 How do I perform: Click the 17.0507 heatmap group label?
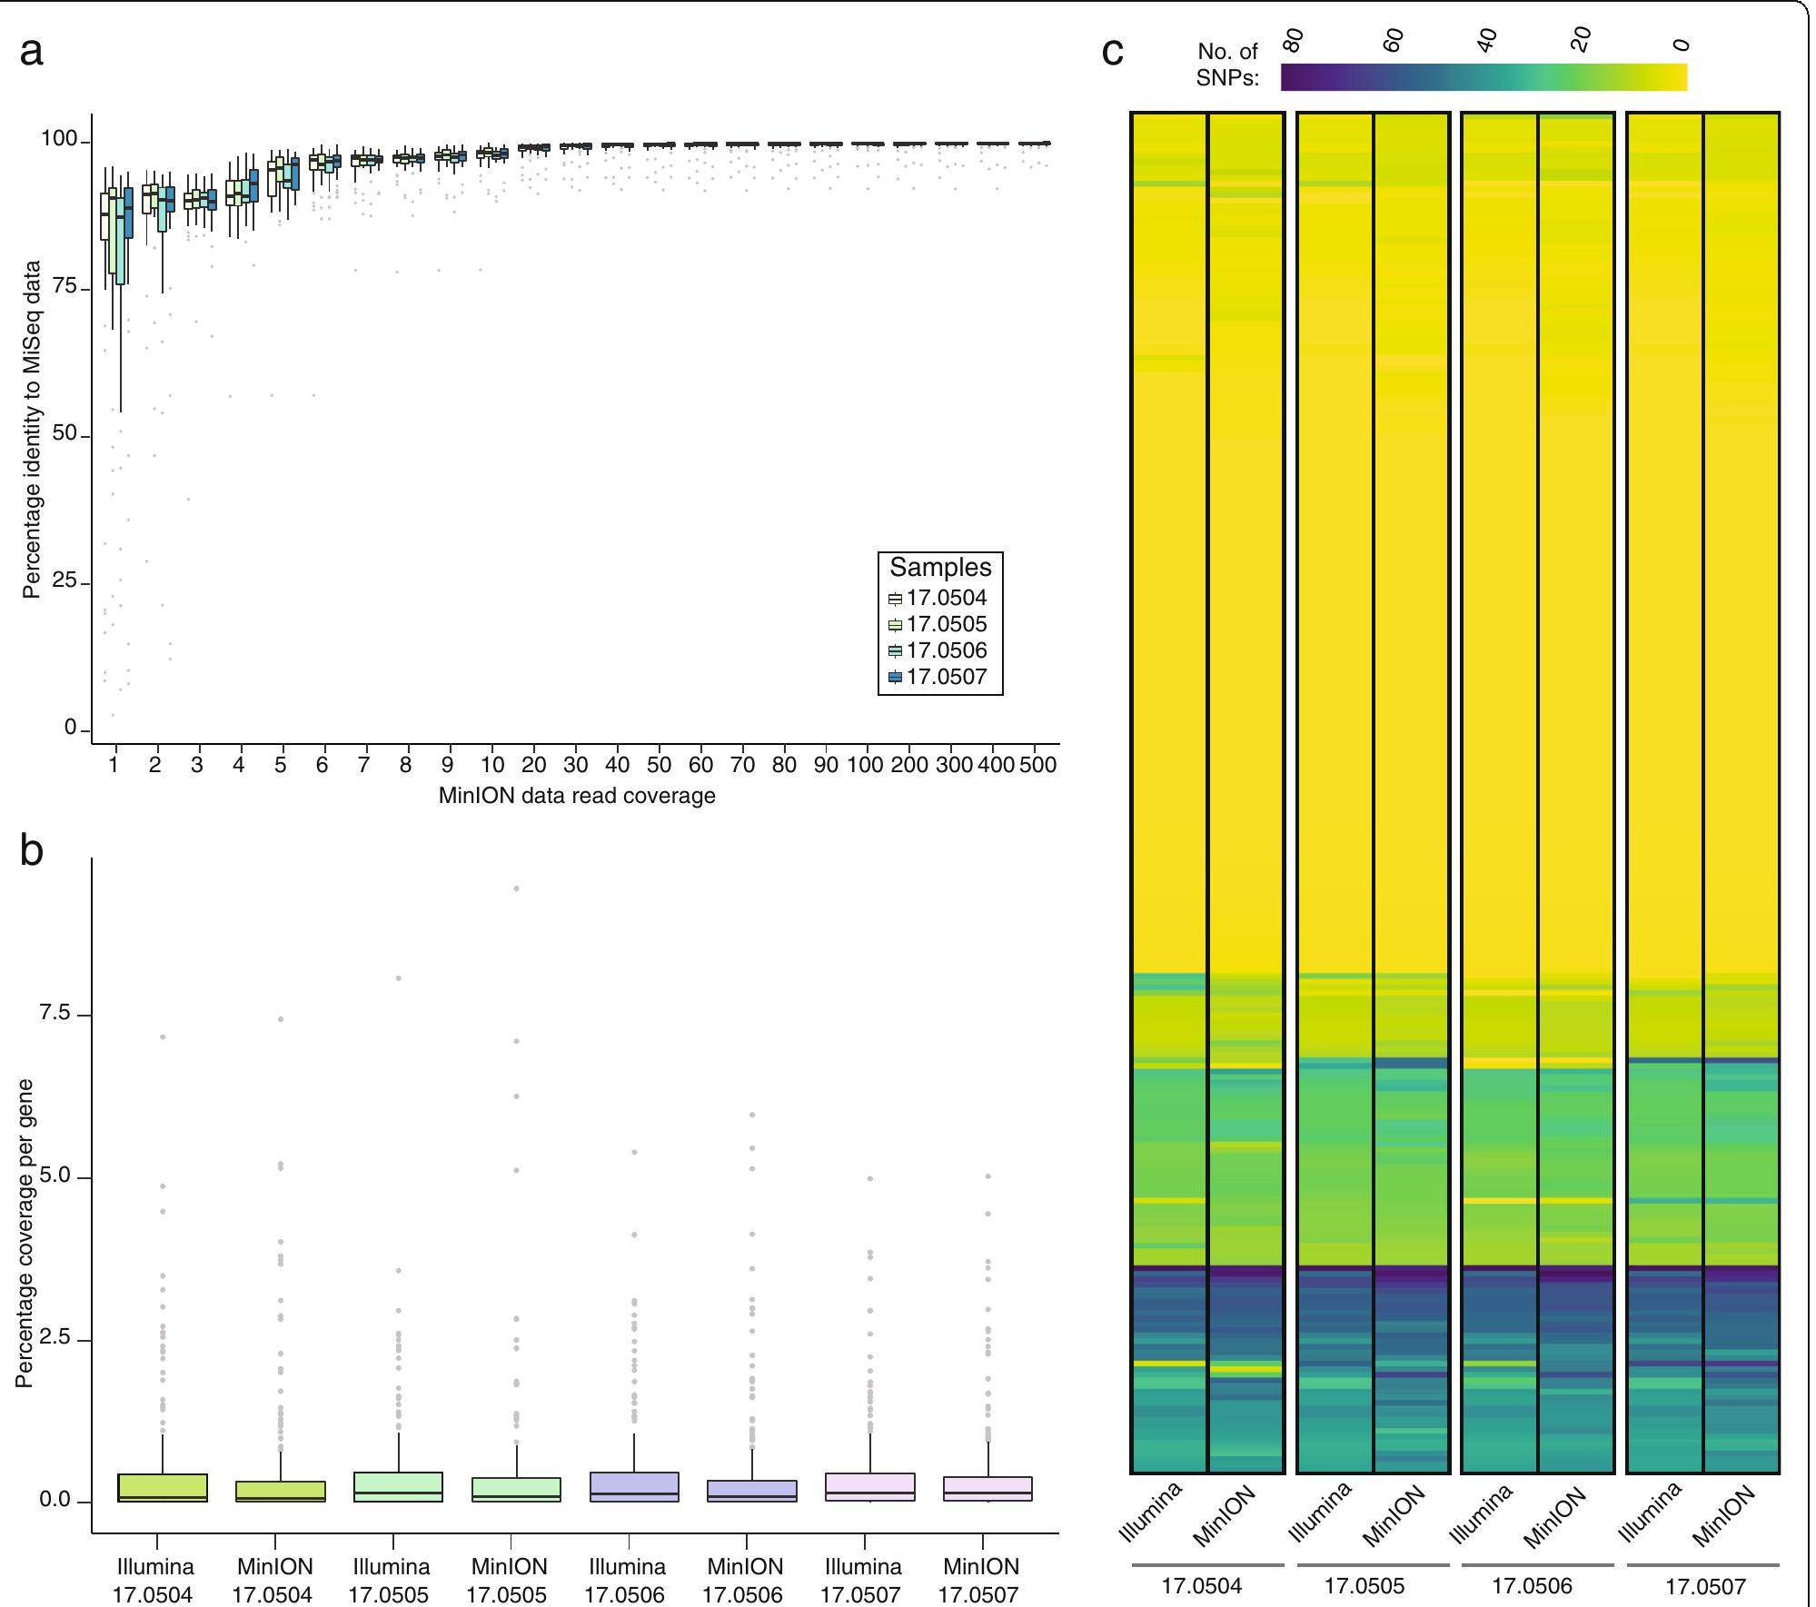[1705, 1587]
